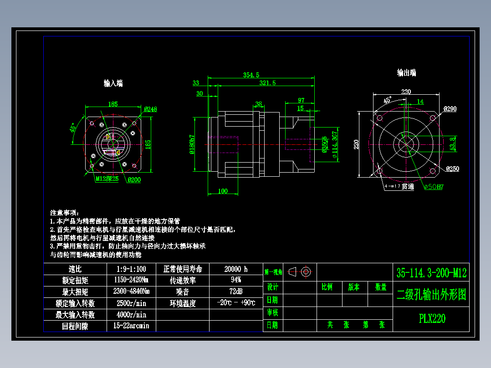Screen dimensions: 491x368
Task: Select the 输入端 front view drawing
Action: coord(114,143)
